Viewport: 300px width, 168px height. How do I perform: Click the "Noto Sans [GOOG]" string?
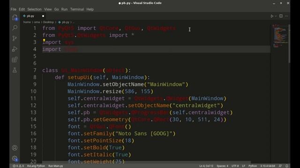tap(144, 133)
